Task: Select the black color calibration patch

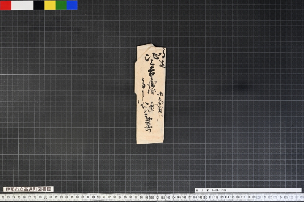Action: click(x=39, y=5)
